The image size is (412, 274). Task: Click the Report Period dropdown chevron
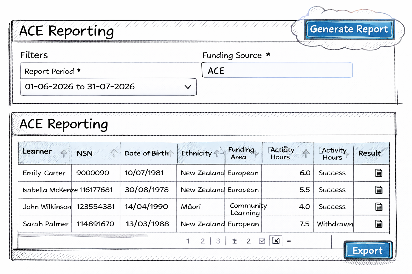[x=188, y=87]
